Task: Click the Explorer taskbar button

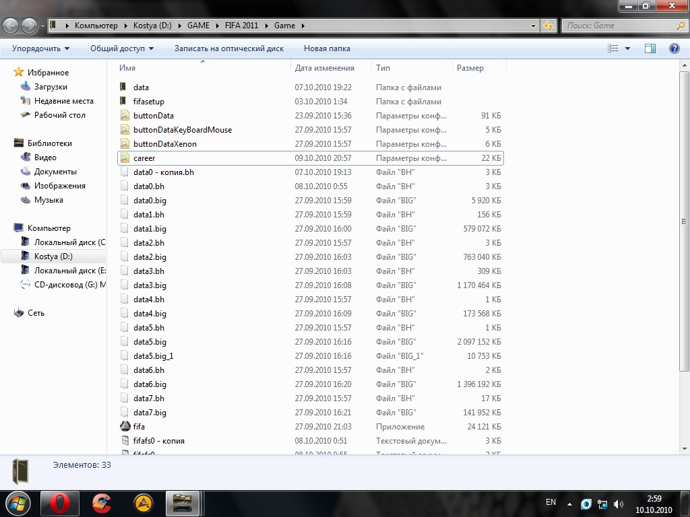Action: [183, 504]
